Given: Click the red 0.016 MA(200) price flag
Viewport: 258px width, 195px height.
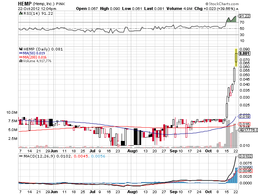Looking at the screenshot, I should (x=244, y=124).
